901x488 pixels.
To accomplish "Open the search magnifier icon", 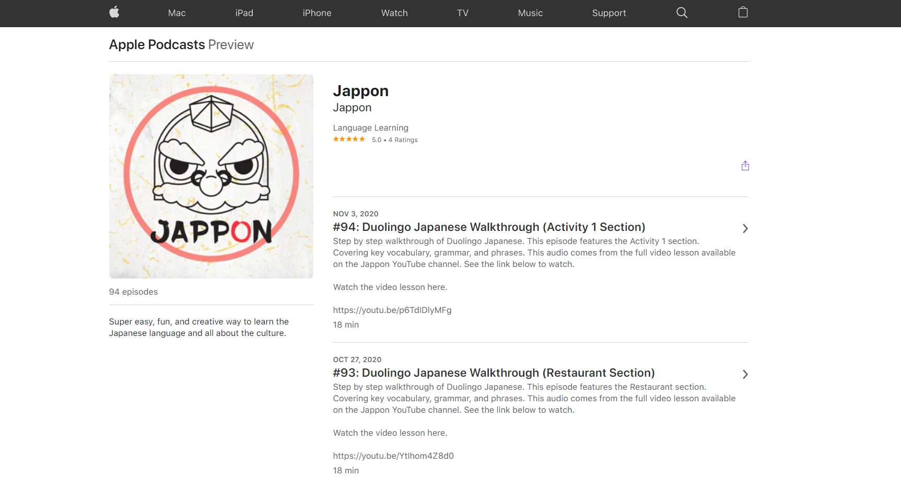I will point(682,13).
